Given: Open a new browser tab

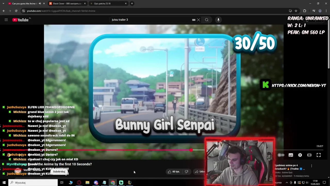Looking at the screenshot, I should pyautogui.click(x=132, y=4).
